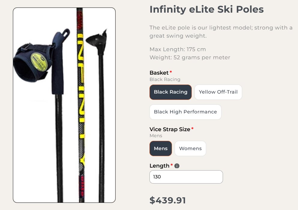Click the Weight: 52 grams per meter text
This screenshot has height=210, width=298.
[x=190, y=57]
